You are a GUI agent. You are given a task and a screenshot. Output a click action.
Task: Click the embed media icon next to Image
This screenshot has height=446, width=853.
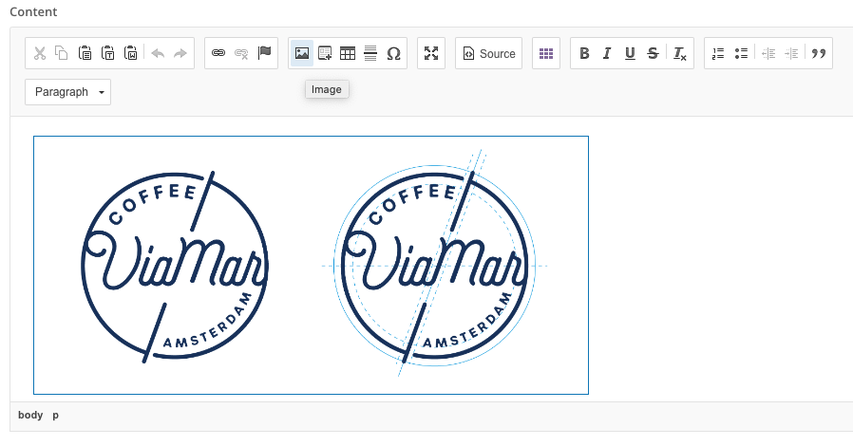click(325, 53)
